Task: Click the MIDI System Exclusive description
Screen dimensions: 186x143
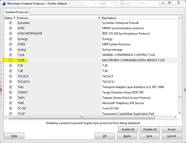Action: [x=116, y=44]
